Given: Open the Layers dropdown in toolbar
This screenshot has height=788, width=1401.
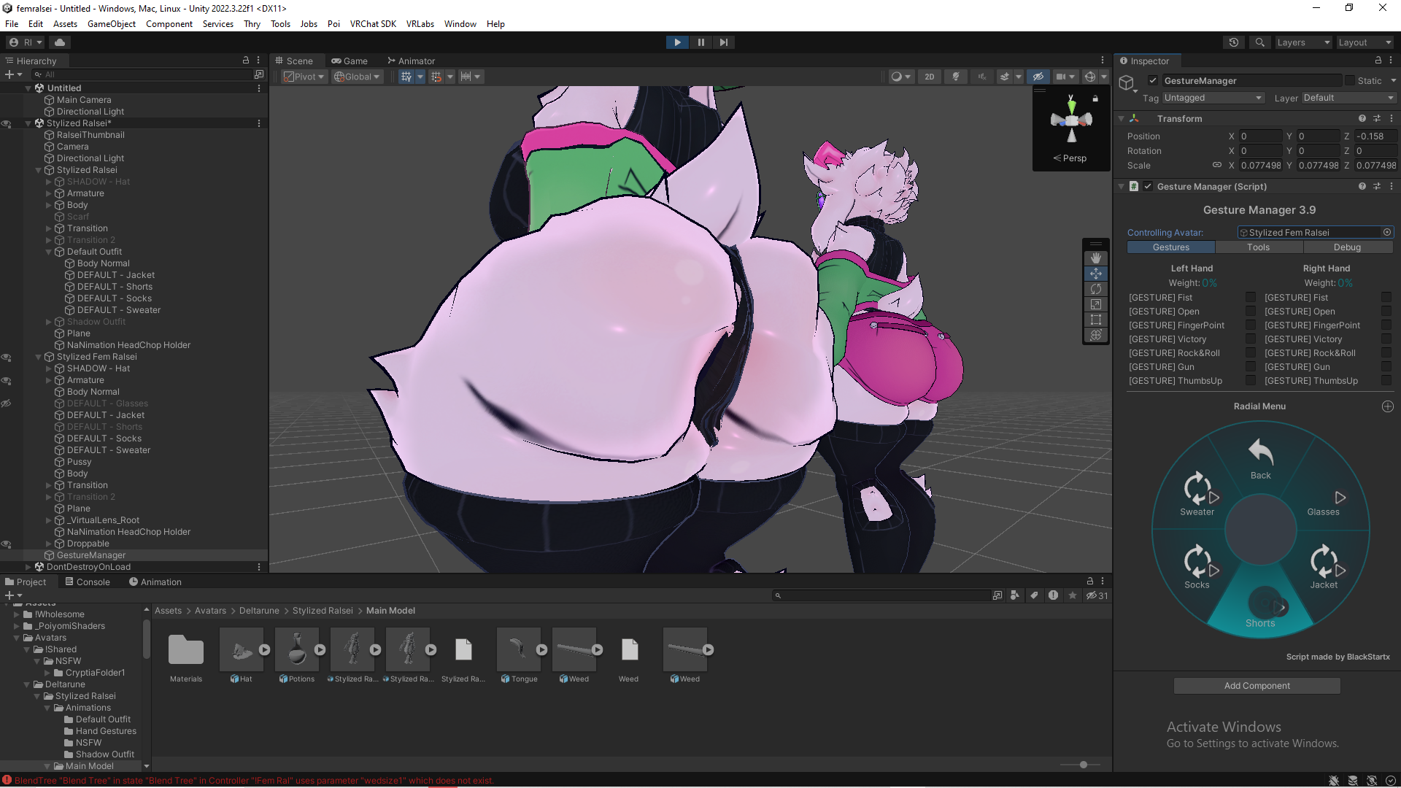Looking at the screenshot, I should (1303, 42).
